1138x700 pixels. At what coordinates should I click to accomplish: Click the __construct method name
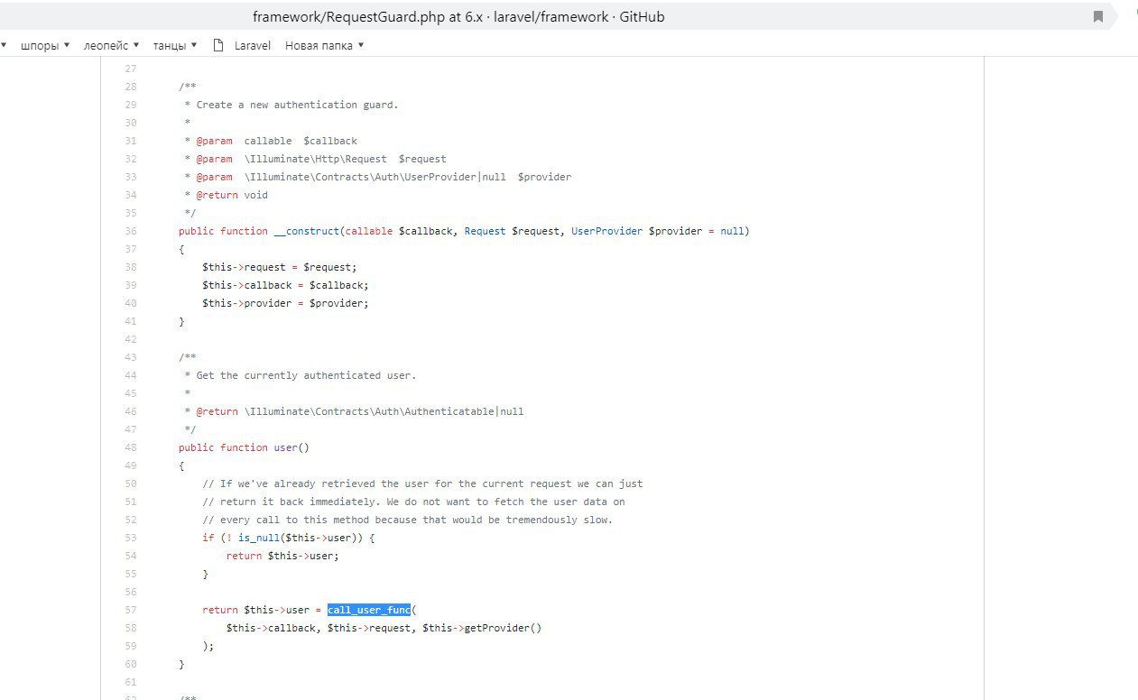307,231
